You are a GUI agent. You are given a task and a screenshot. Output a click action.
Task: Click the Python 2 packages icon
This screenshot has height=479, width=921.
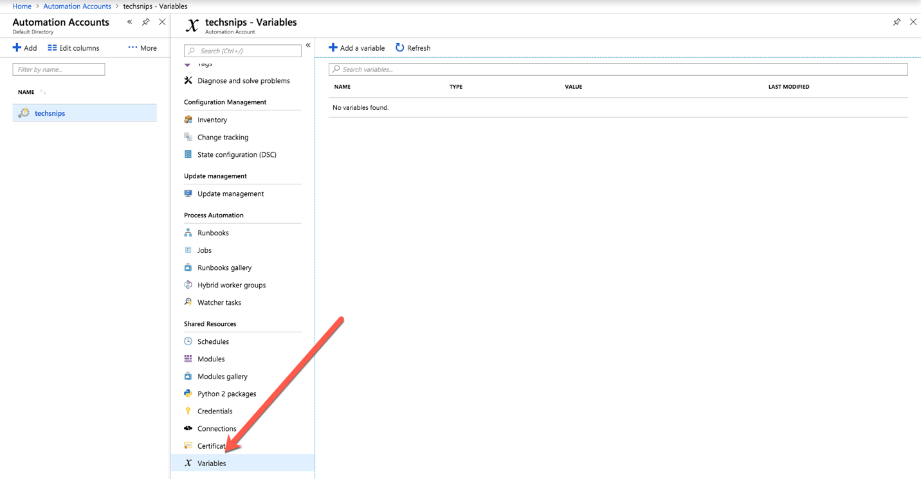188,393
